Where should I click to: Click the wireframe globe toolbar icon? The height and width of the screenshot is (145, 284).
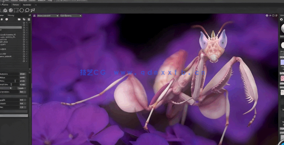click(11, 10)
